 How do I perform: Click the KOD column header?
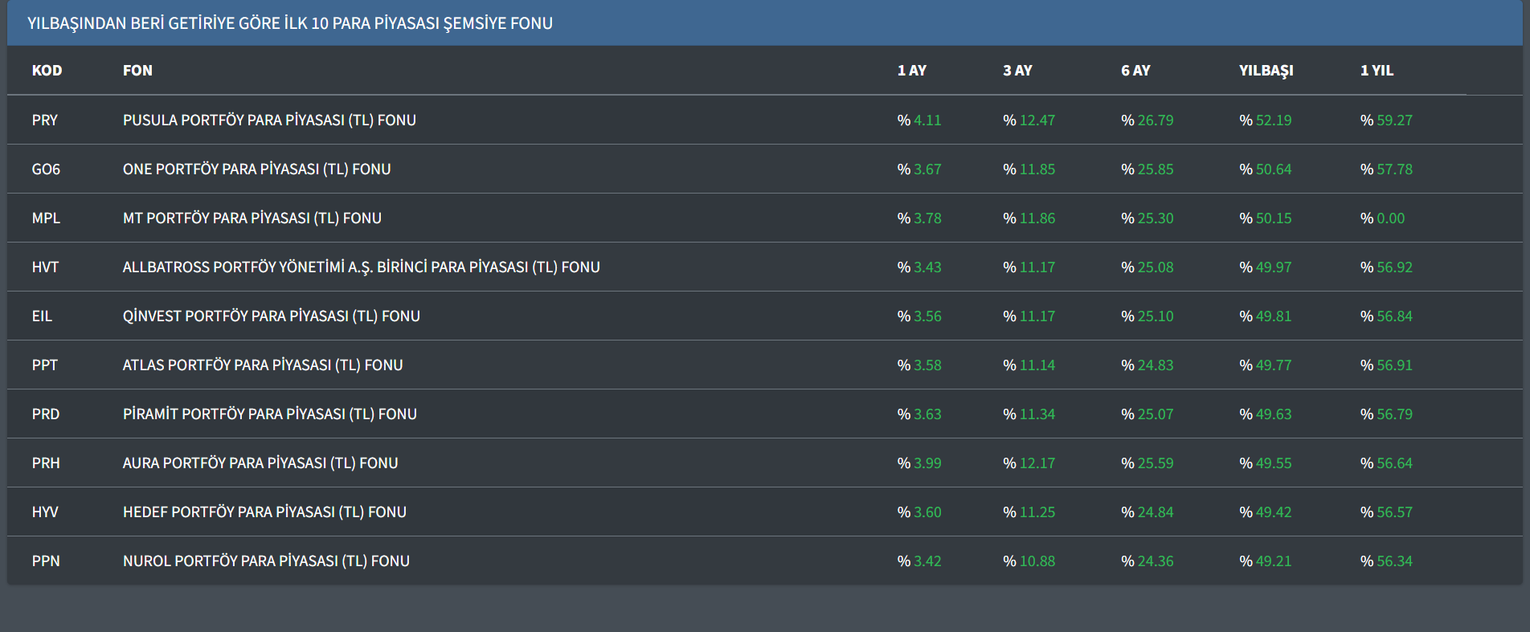[x=47, y=71]
